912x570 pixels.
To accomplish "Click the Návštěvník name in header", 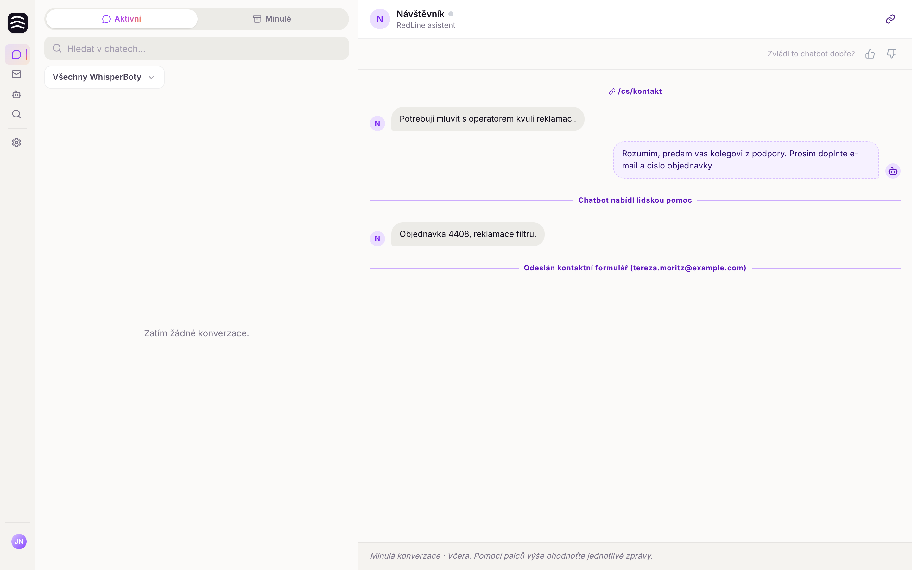I will [420, 14].
